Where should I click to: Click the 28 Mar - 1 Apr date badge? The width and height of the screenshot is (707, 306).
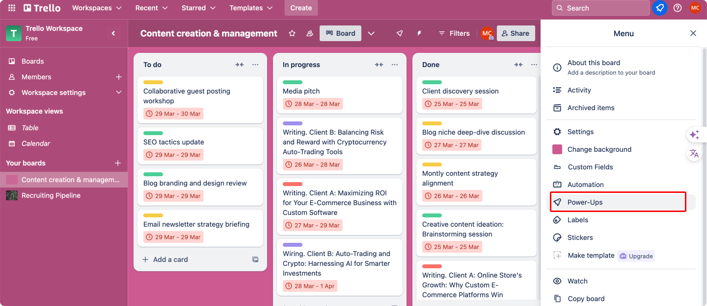click(x=310, y=286)
